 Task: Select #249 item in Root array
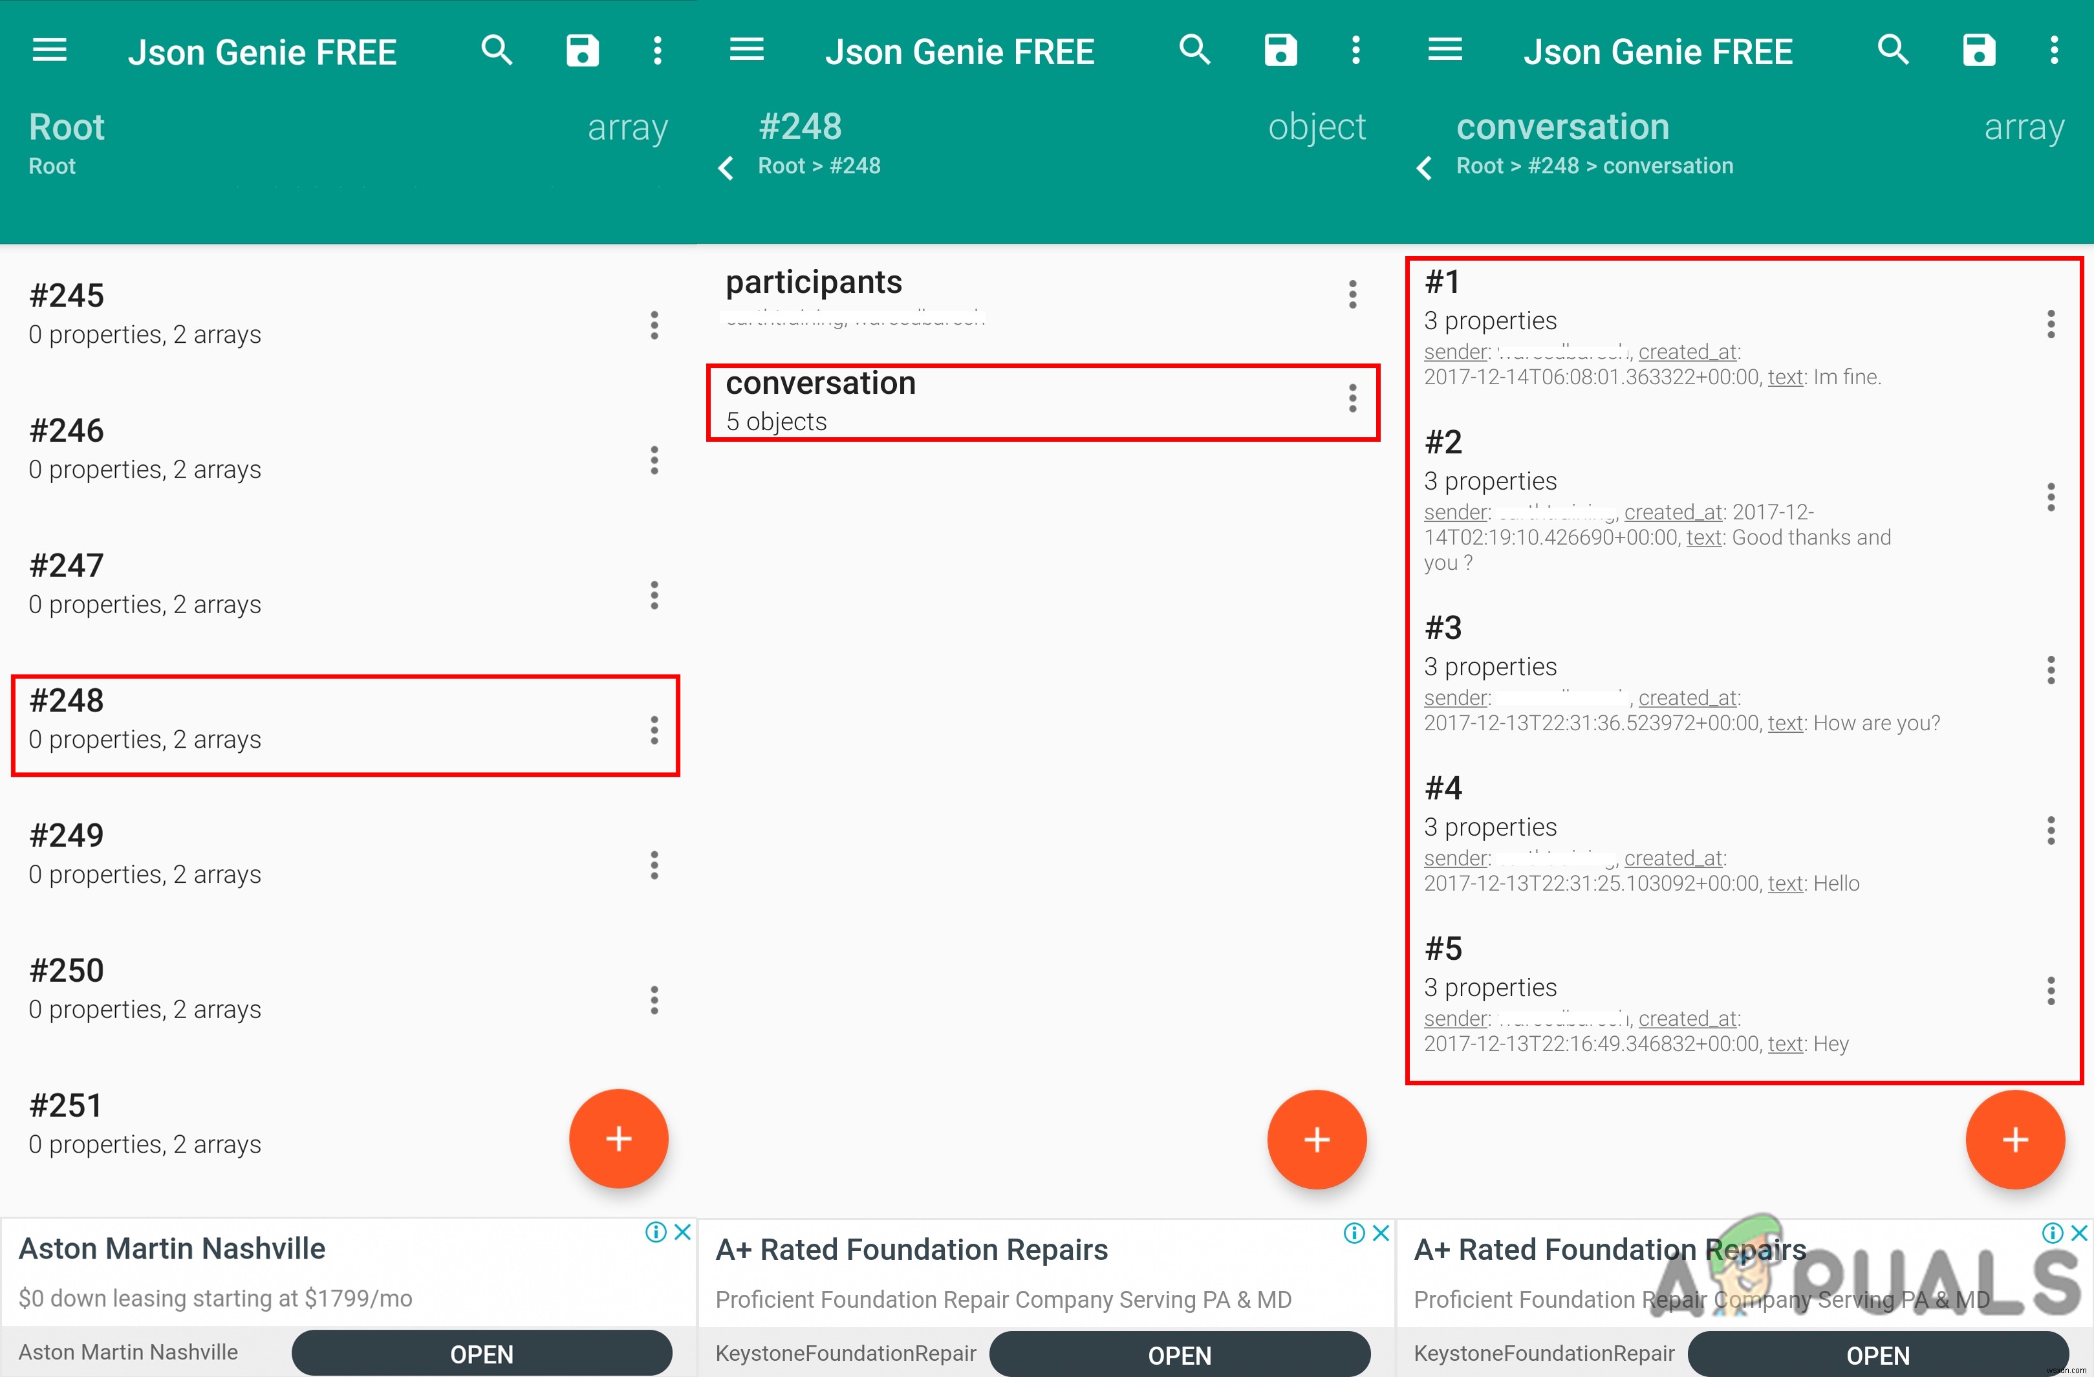pyautogui.click(x=307, y=853)
